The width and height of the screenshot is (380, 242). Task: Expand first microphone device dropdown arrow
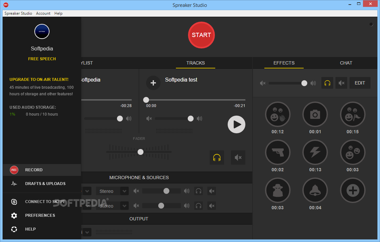[x=87, y=191]
